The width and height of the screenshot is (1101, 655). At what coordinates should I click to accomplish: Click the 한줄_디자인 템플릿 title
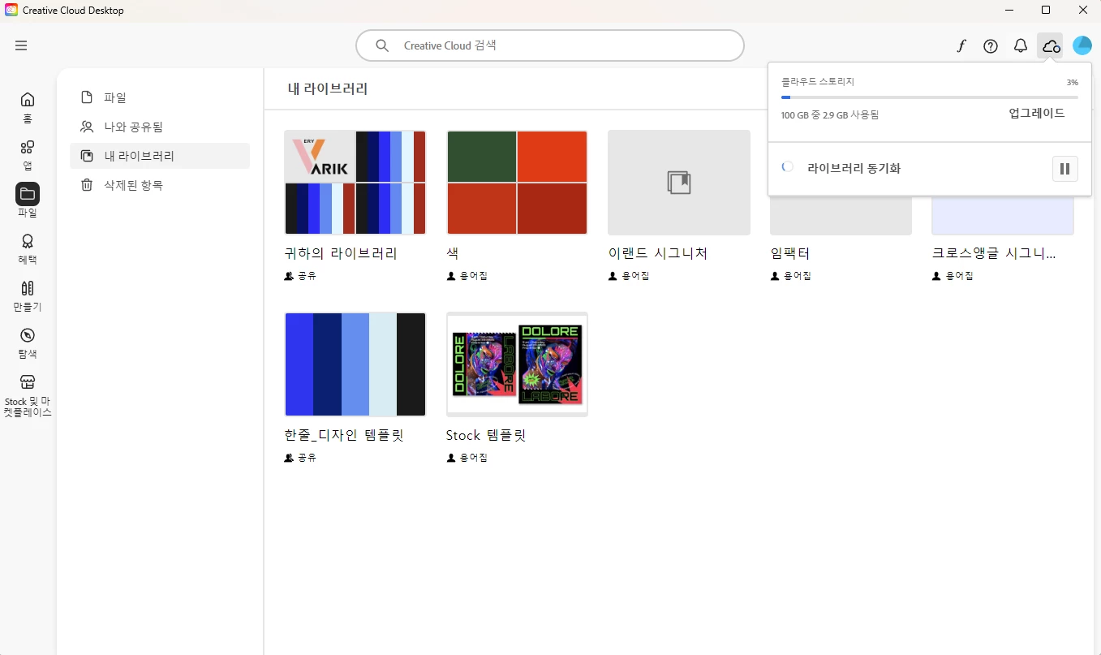[344, 435]
